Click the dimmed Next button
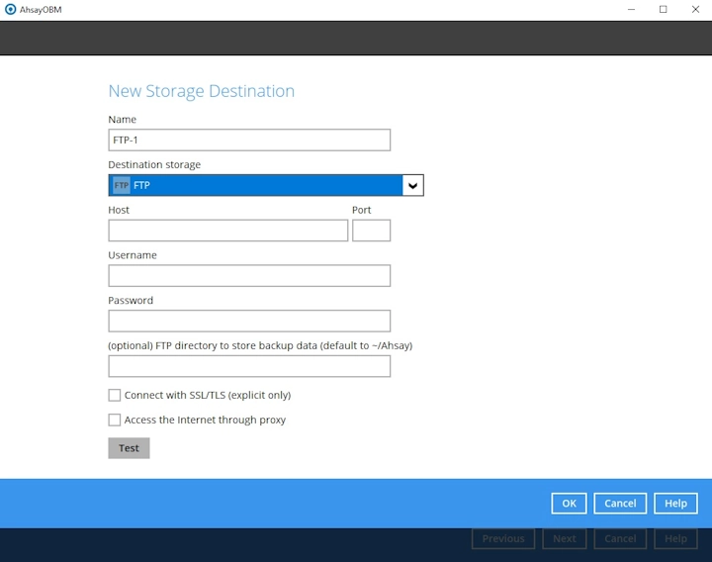Image resolution: width=712 pixels, height=562 pixels. coord(565,539)
